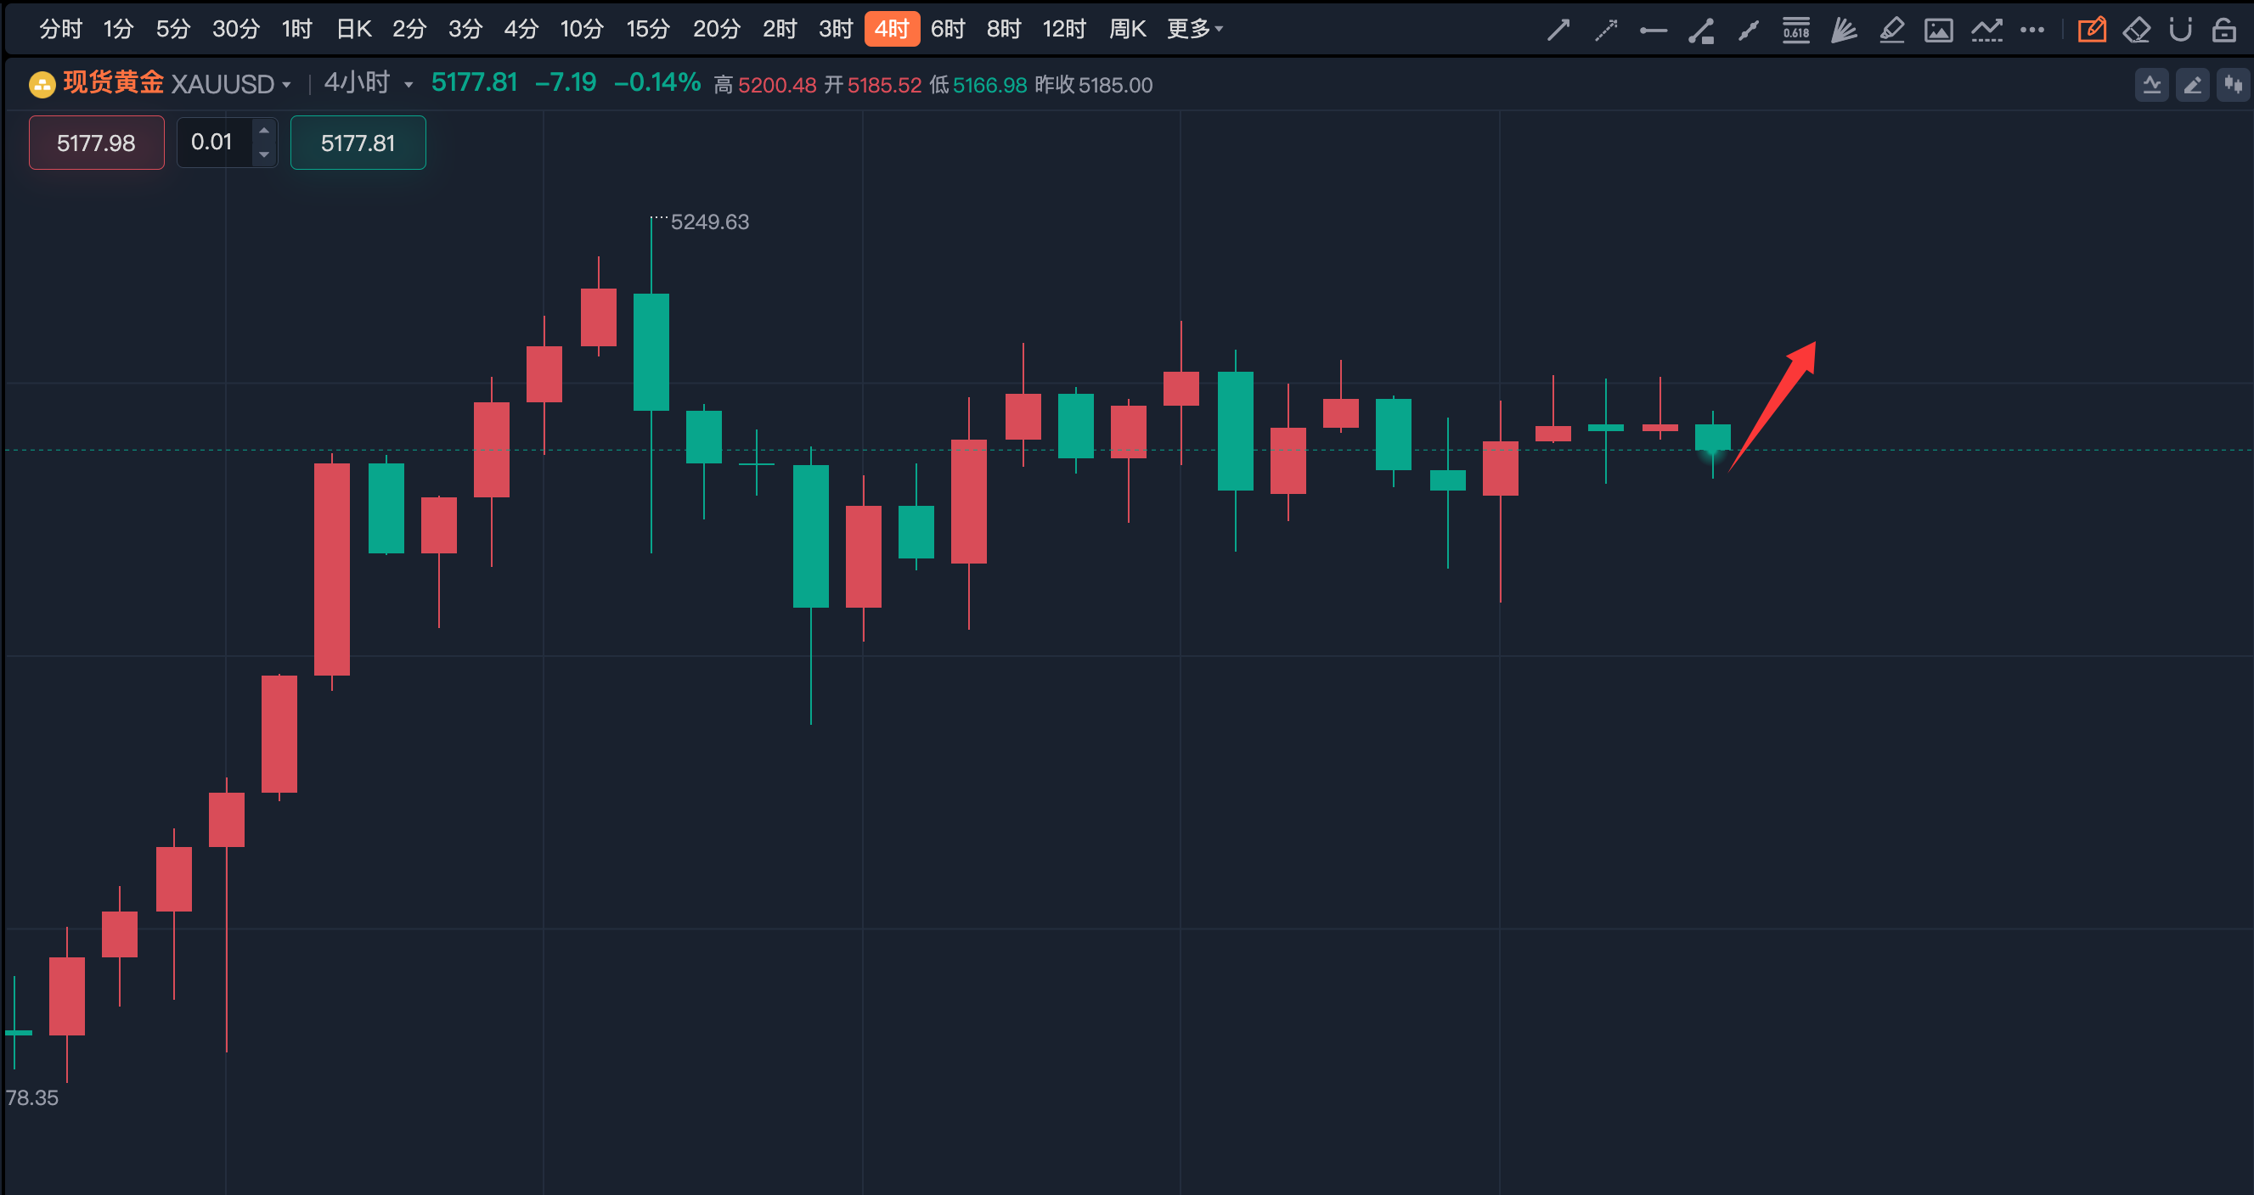Select the eraser tool
This screenshot has width=2254, height=1195.
[x=2136, y=31]
